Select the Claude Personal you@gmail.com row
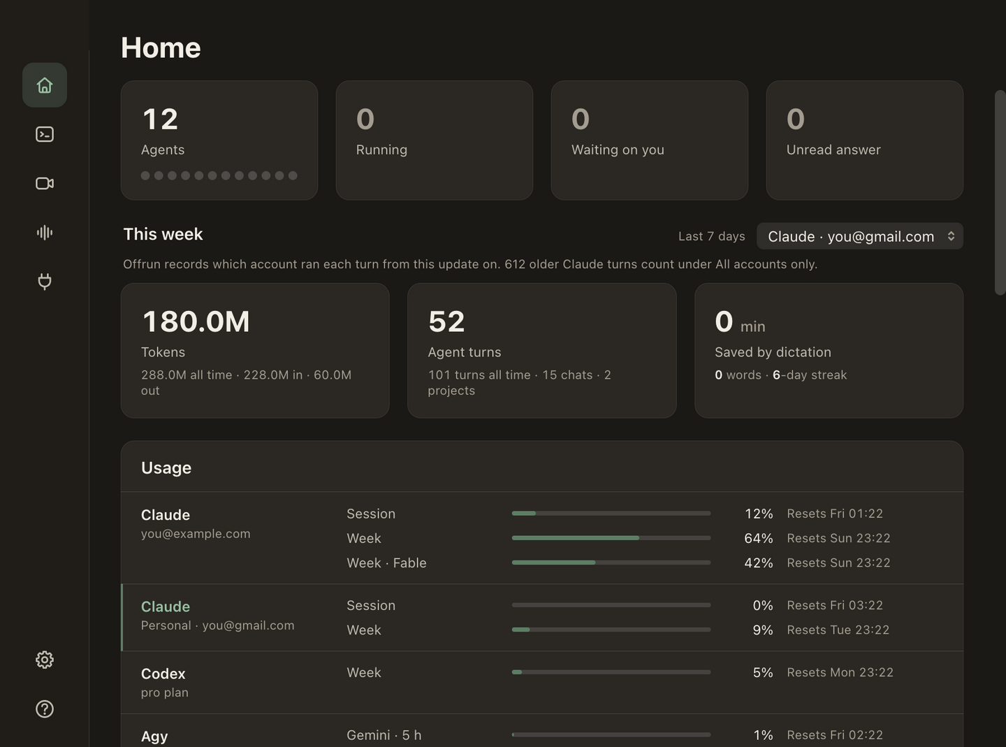 pos(542,618)
